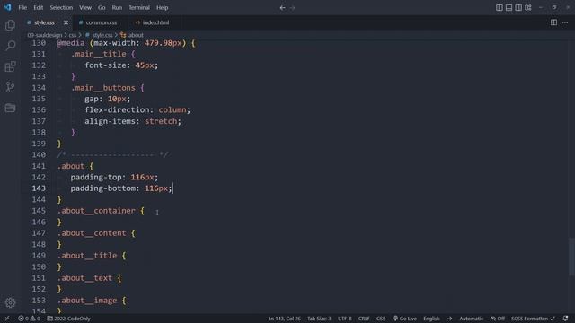Change end of line via CRLF

[x=364, y=319]
